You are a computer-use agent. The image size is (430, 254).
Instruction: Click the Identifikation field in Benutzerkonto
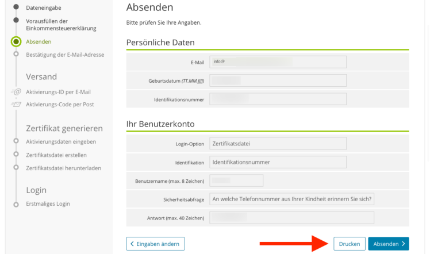coord(278,162)
